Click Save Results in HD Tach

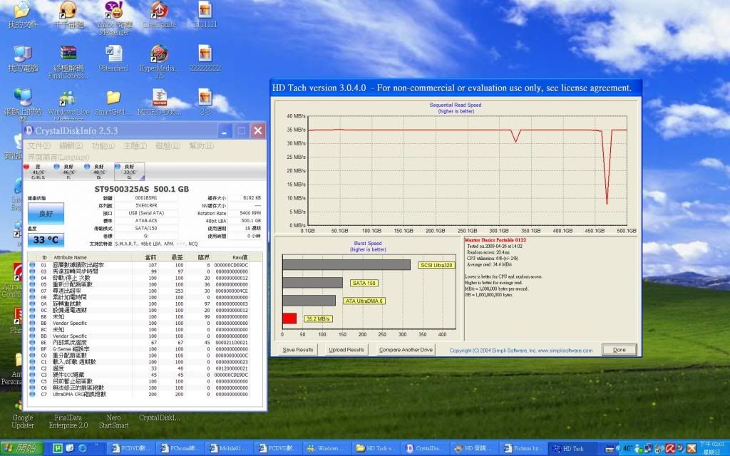pyautogui.click(x=298, y=350)
